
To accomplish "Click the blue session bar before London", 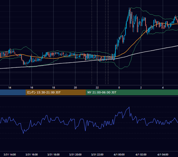I will pyautogui.click(x=13, y=92).
